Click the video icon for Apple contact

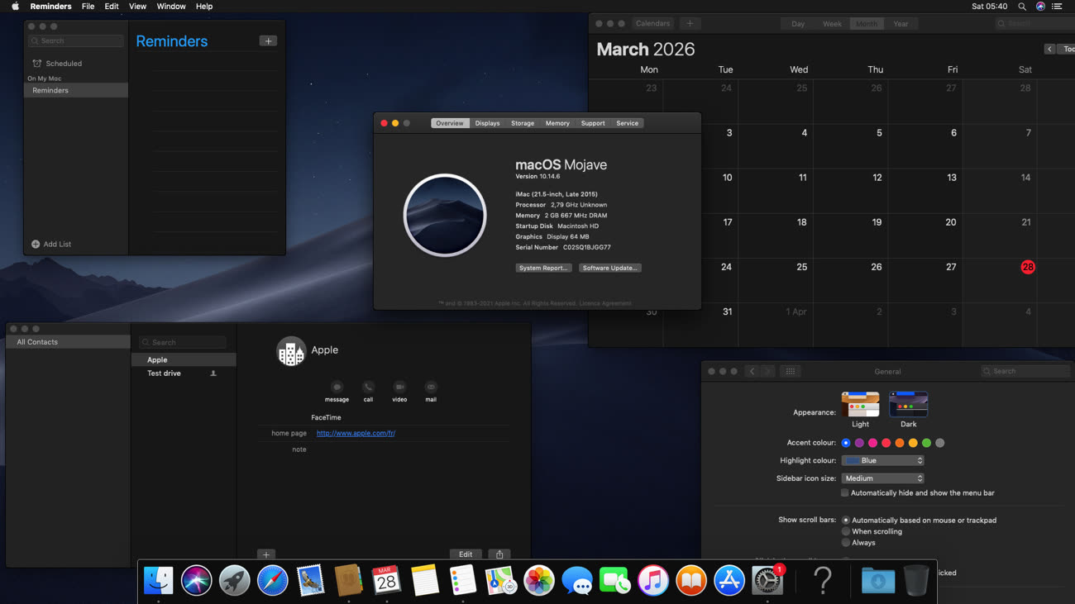point(399,388)
